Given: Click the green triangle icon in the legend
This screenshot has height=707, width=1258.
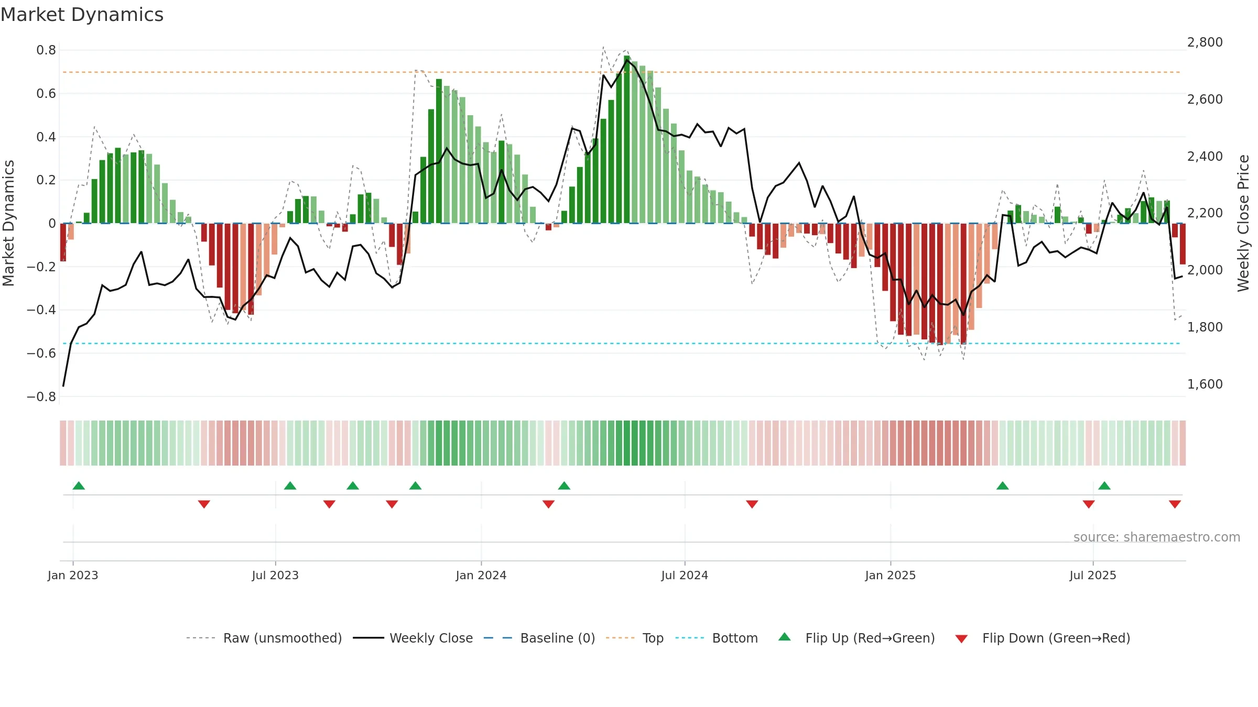Looking at the screenshot, I should pos(785,637).
